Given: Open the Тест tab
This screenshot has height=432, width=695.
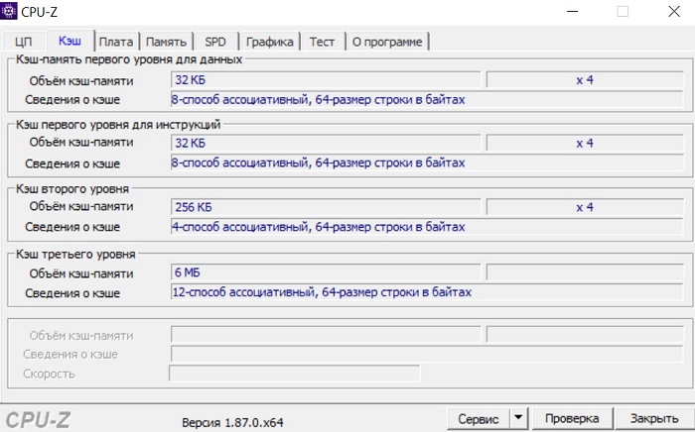Looking at the screenshot, I should [322, 42].
